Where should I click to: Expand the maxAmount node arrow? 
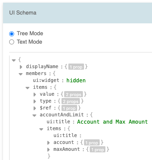coord(49,150)
